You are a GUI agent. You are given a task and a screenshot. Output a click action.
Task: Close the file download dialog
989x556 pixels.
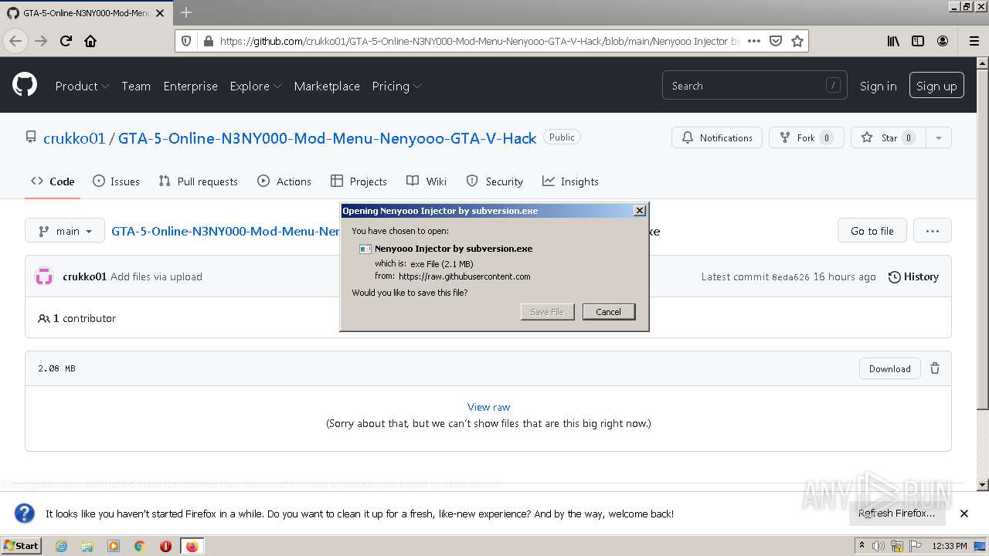639,211
